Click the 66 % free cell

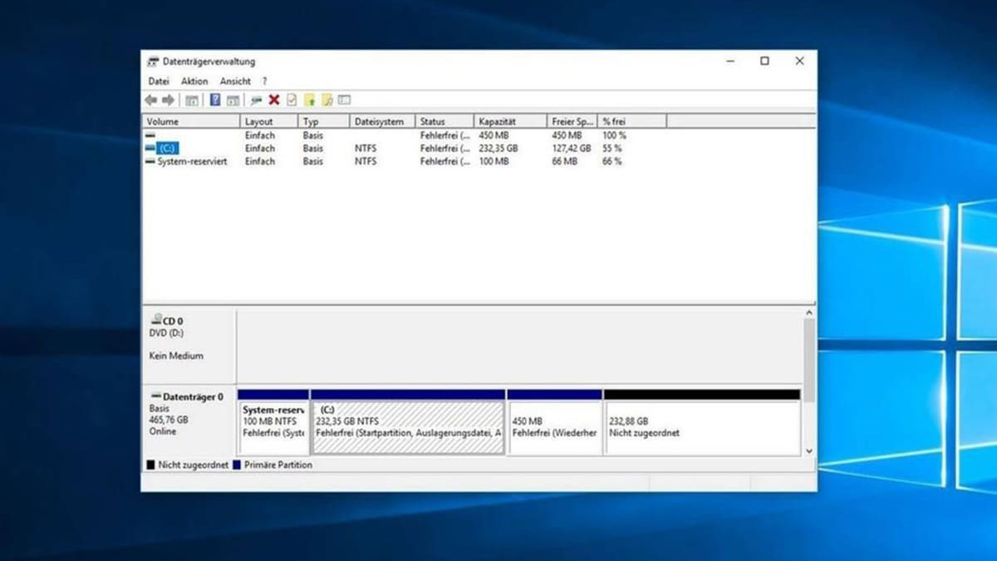click(612, 161)
